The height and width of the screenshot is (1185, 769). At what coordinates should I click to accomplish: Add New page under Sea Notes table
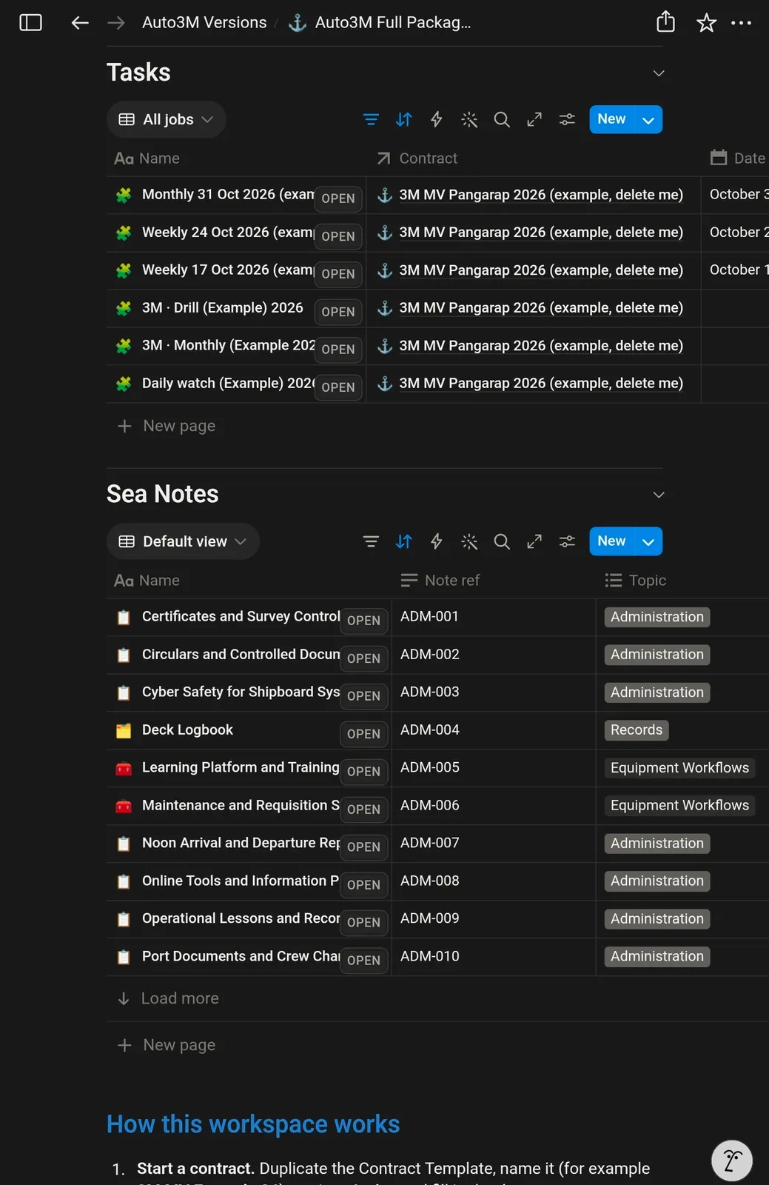point(167,1045)
